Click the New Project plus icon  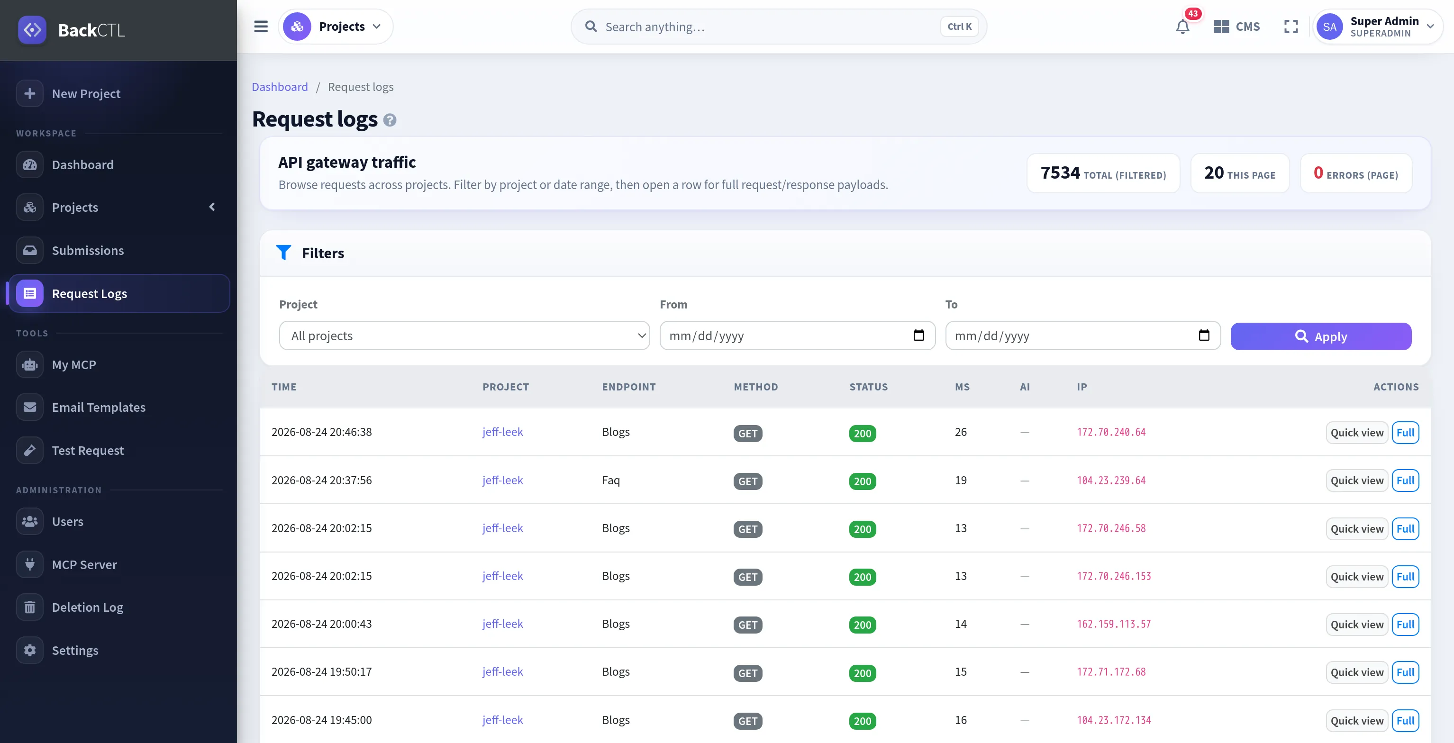pyautogui.click(x=30, y=94)
